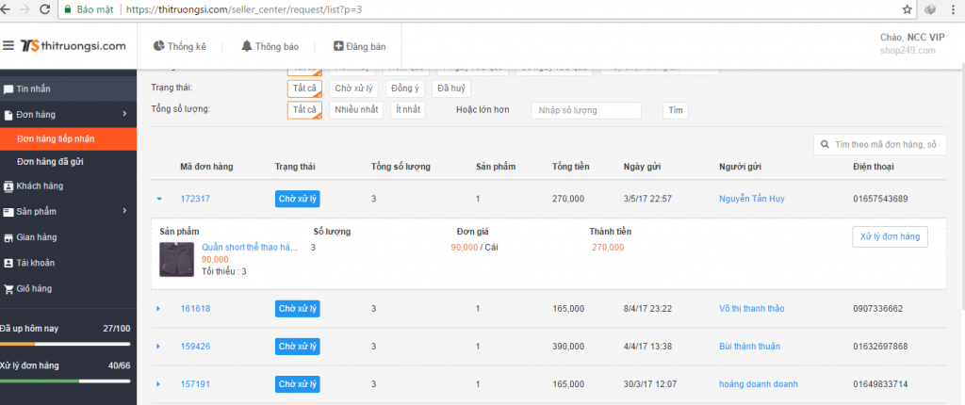Viewport: 965px width, 405px height.
Task: Click Đăng bán to post item
Action: click(x=359, y=46)
